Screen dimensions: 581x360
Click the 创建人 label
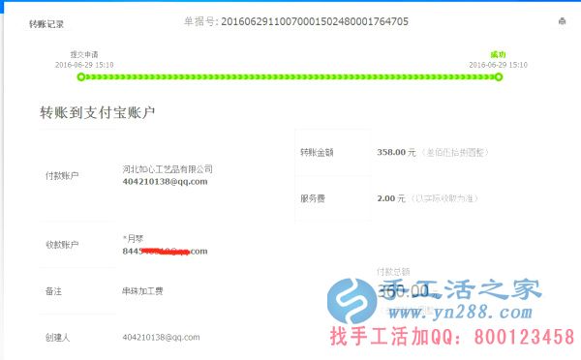pos(57,338)
